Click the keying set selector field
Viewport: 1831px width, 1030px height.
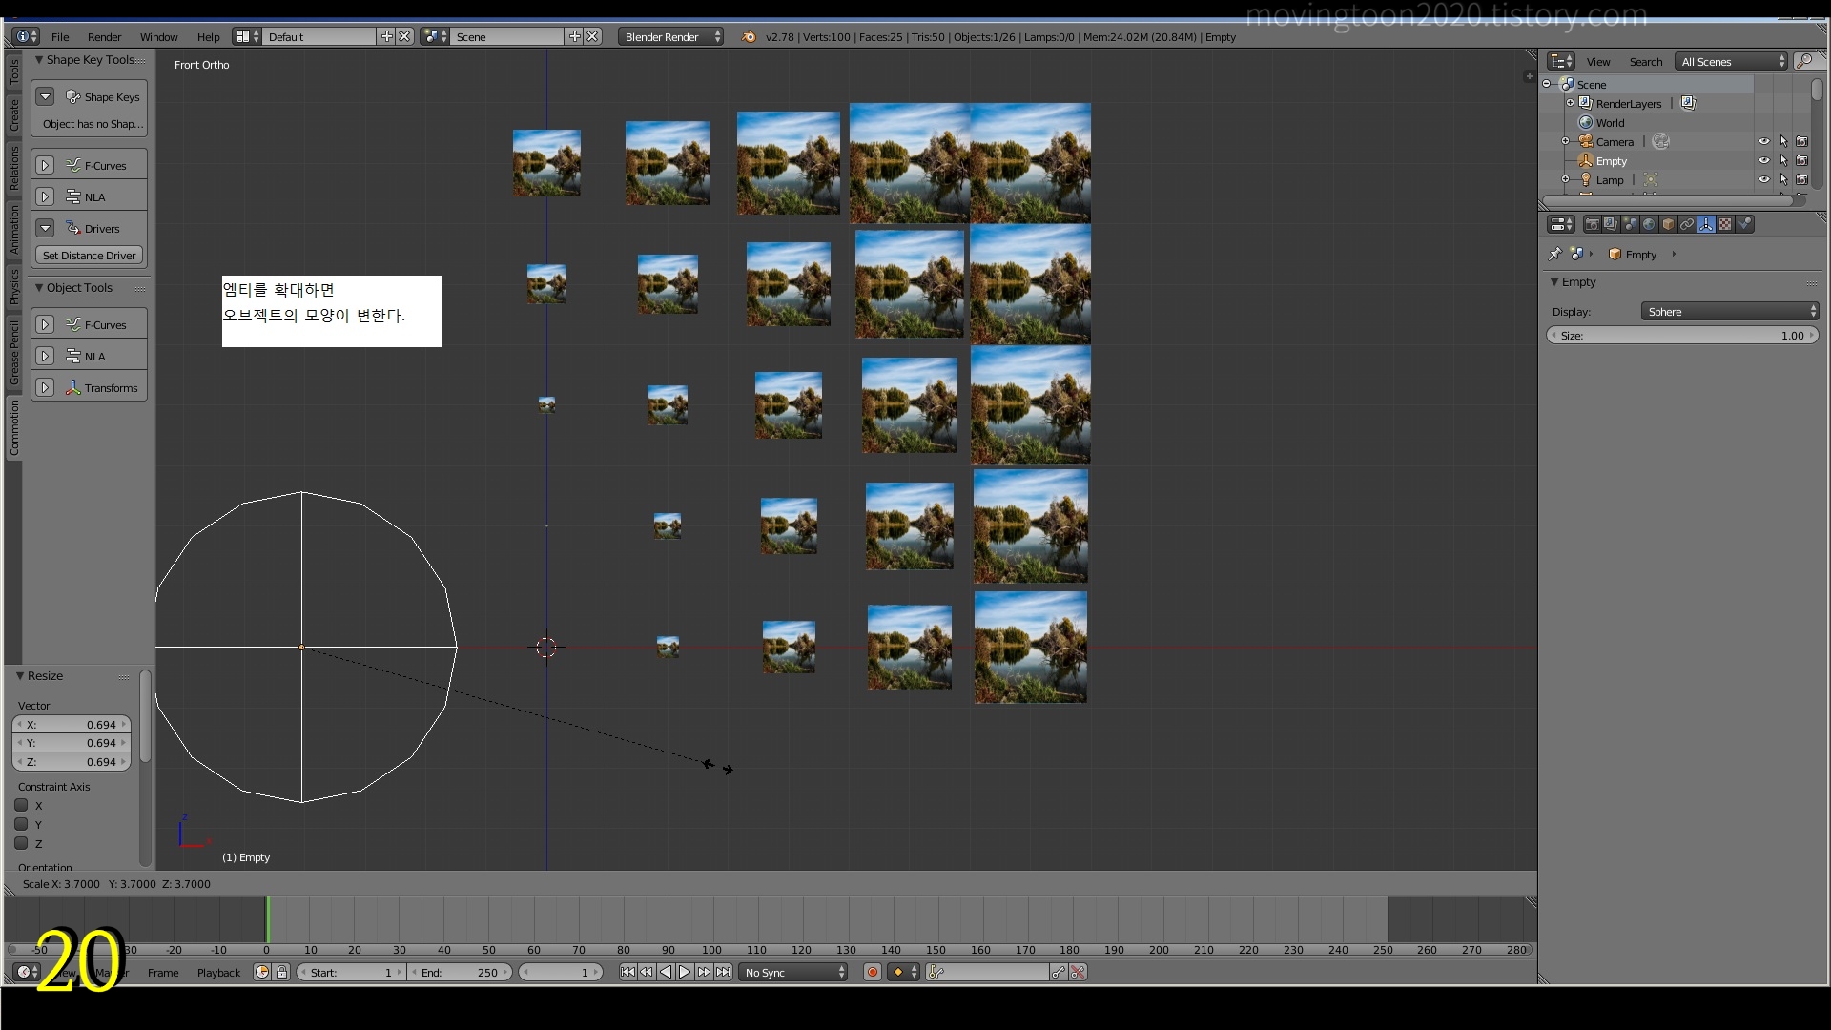pyautogui.click(x=988, y=972)
